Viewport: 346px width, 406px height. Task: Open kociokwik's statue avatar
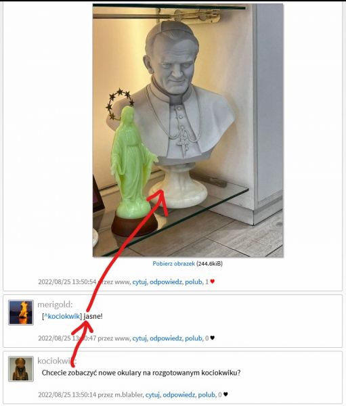pyautogui.click(x=21, y=369)
